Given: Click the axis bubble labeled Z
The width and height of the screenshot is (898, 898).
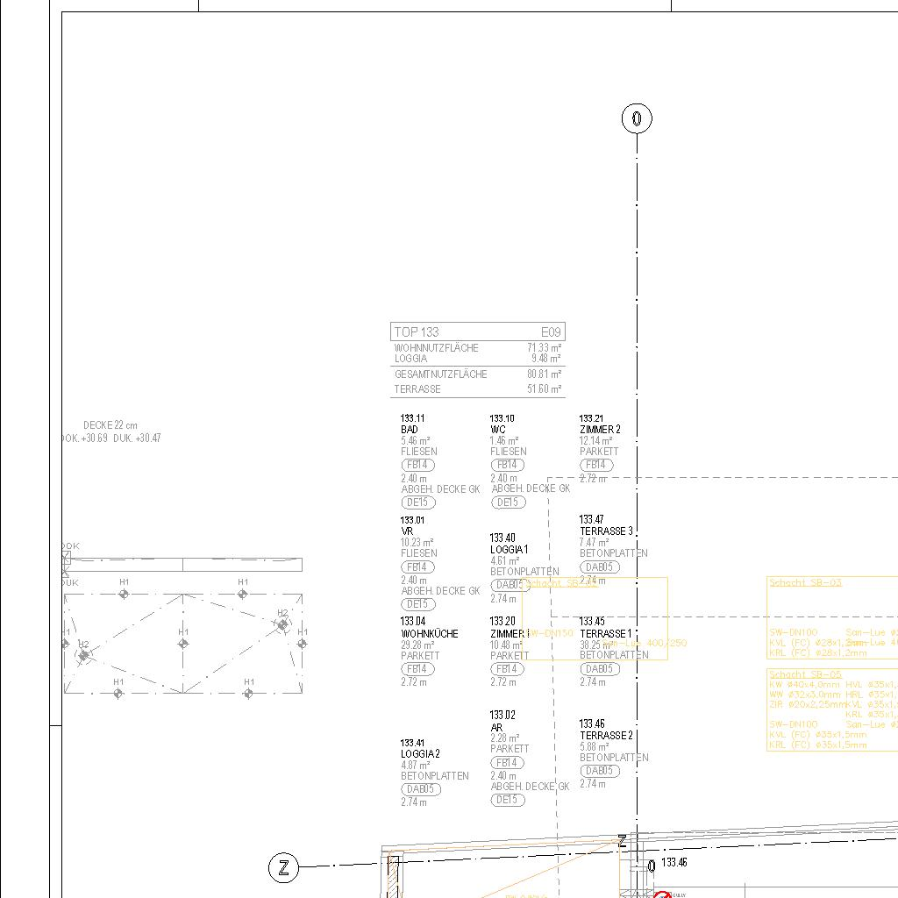Looking at the screenshot, I should click(x=283, y=867).
